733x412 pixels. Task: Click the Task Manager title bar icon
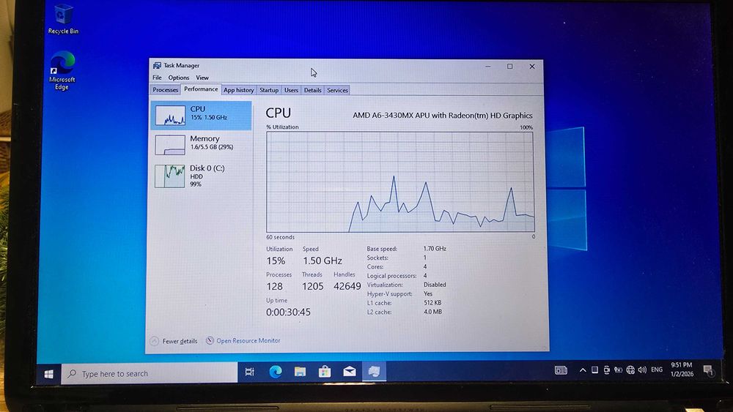pyautogui.click(x=157, y=65)
